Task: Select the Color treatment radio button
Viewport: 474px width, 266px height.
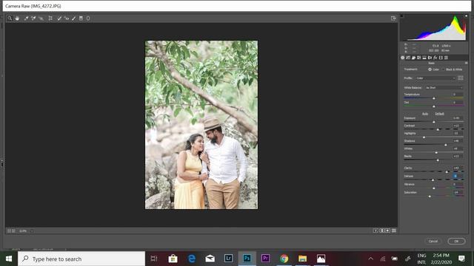Action: (430, 69)
